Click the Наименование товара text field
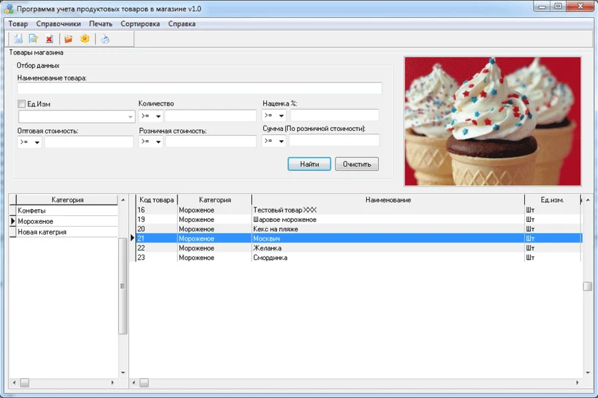Screen dimensions: 598x398 [199, 88]
